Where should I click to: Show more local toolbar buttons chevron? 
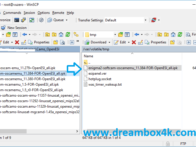point(78,41)
